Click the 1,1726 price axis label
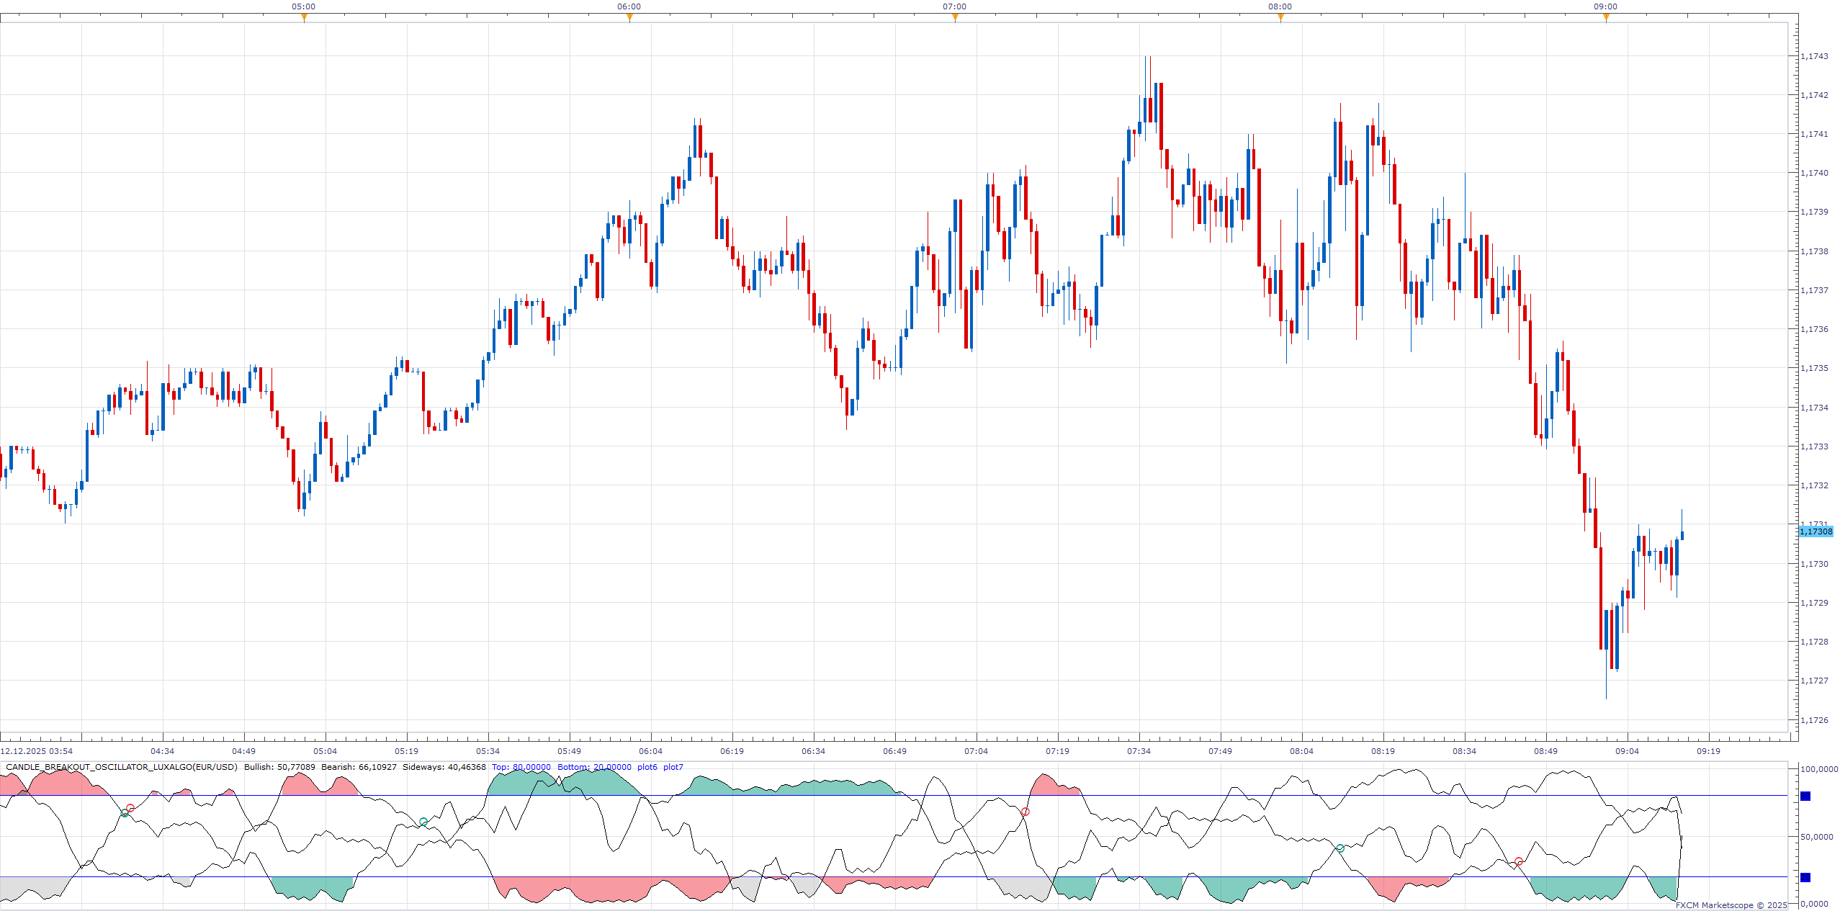 coord(1814,720)
